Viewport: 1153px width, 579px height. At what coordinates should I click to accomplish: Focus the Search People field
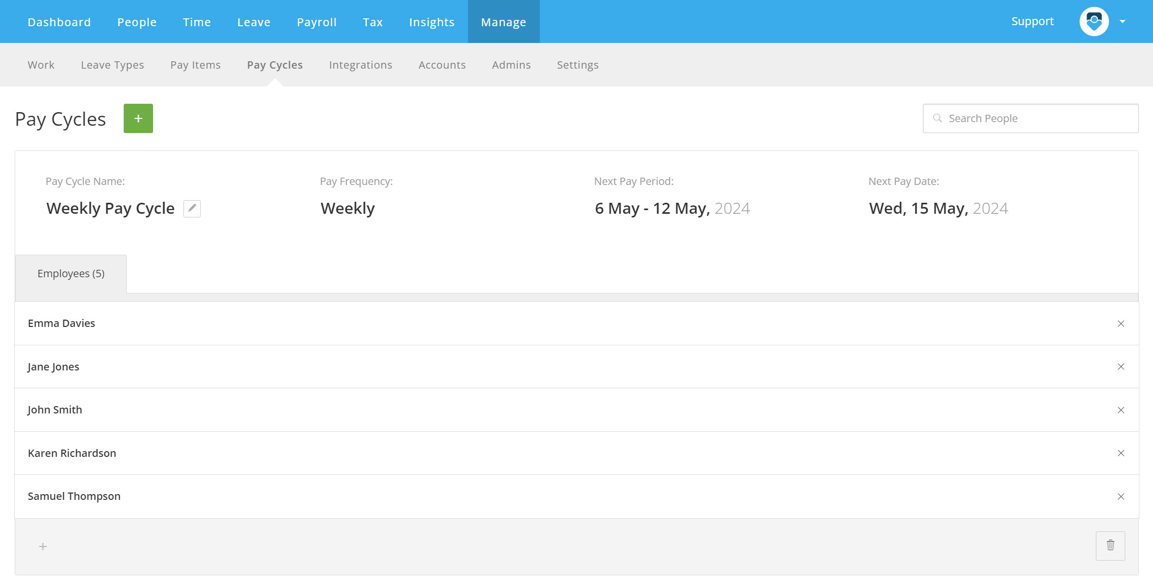coord(1030,118)
